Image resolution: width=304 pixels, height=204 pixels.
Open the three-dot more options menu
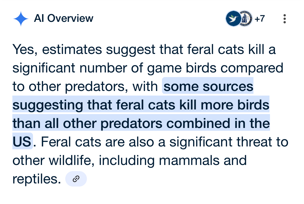(285, 19)
